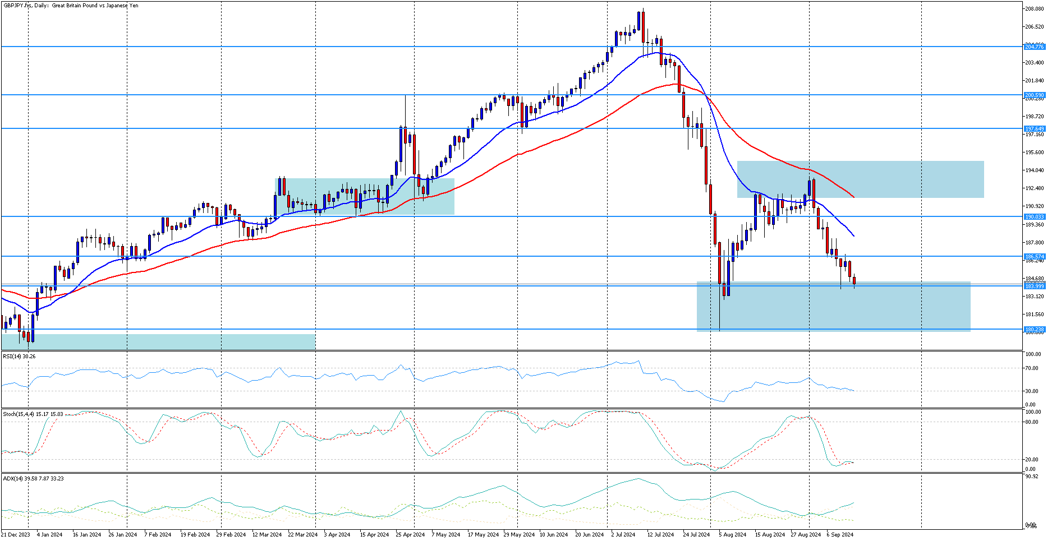The image size is (1052, 541).
Task: Click the 70.00 level on RSI scale
Action: [x=1031, y=368]
